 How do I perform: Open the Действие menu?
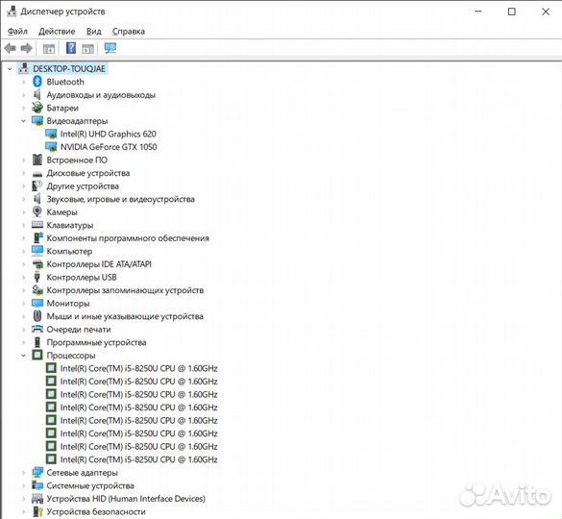coord(57,32)
